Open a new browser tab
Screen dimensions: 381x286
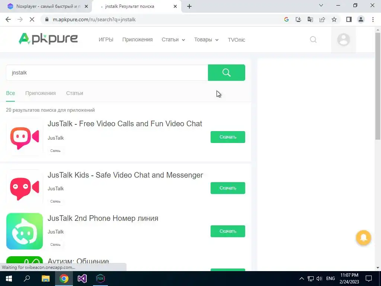(189, 6)
